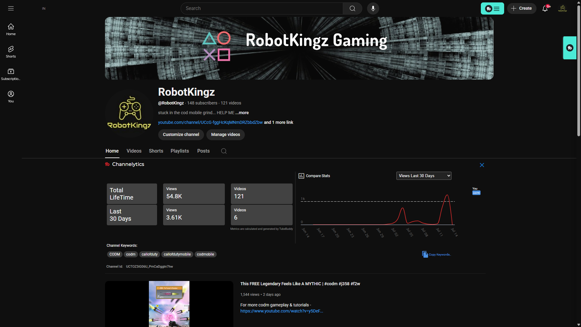Open Shorts in the sidebar
Image resolution: width=581 pixels, height=327 pixels.
[x=11, y=52]
